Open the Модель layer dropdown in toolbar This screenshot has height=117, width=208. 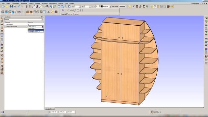110,6
